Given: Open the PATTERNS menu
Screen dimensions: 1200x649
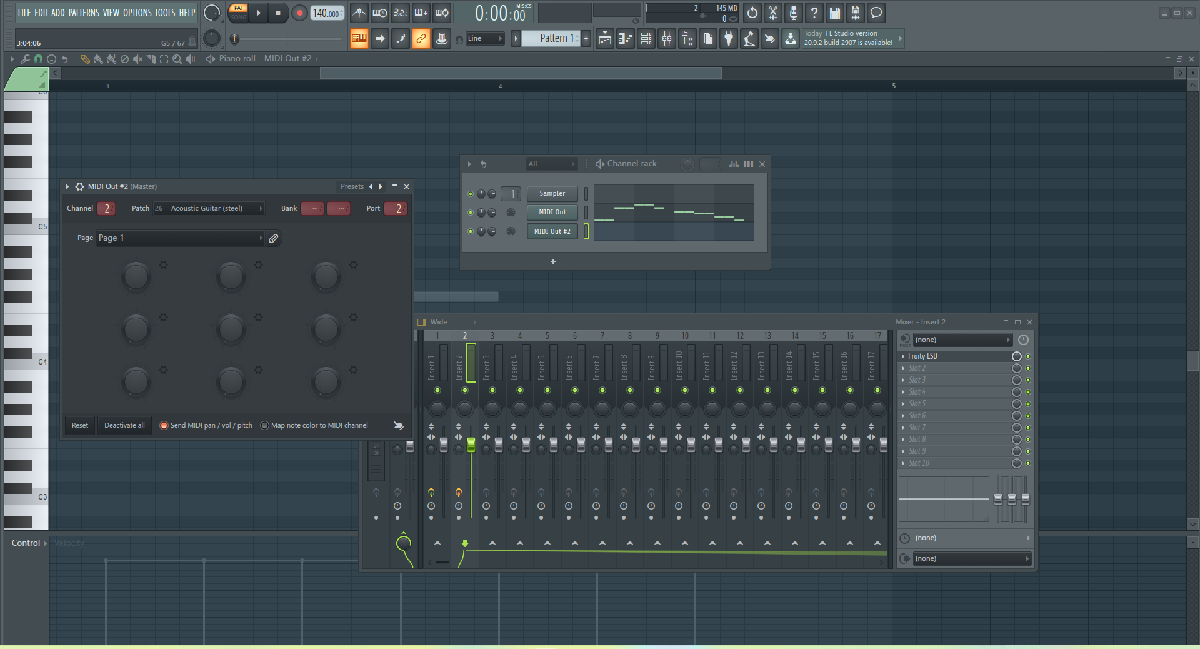Looking at the screenshot, I should 84,13.
